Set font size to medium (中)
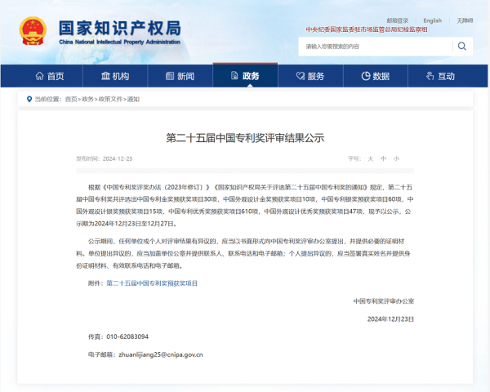The height and width of the screenshot is (392, 490). click(383, 158)
